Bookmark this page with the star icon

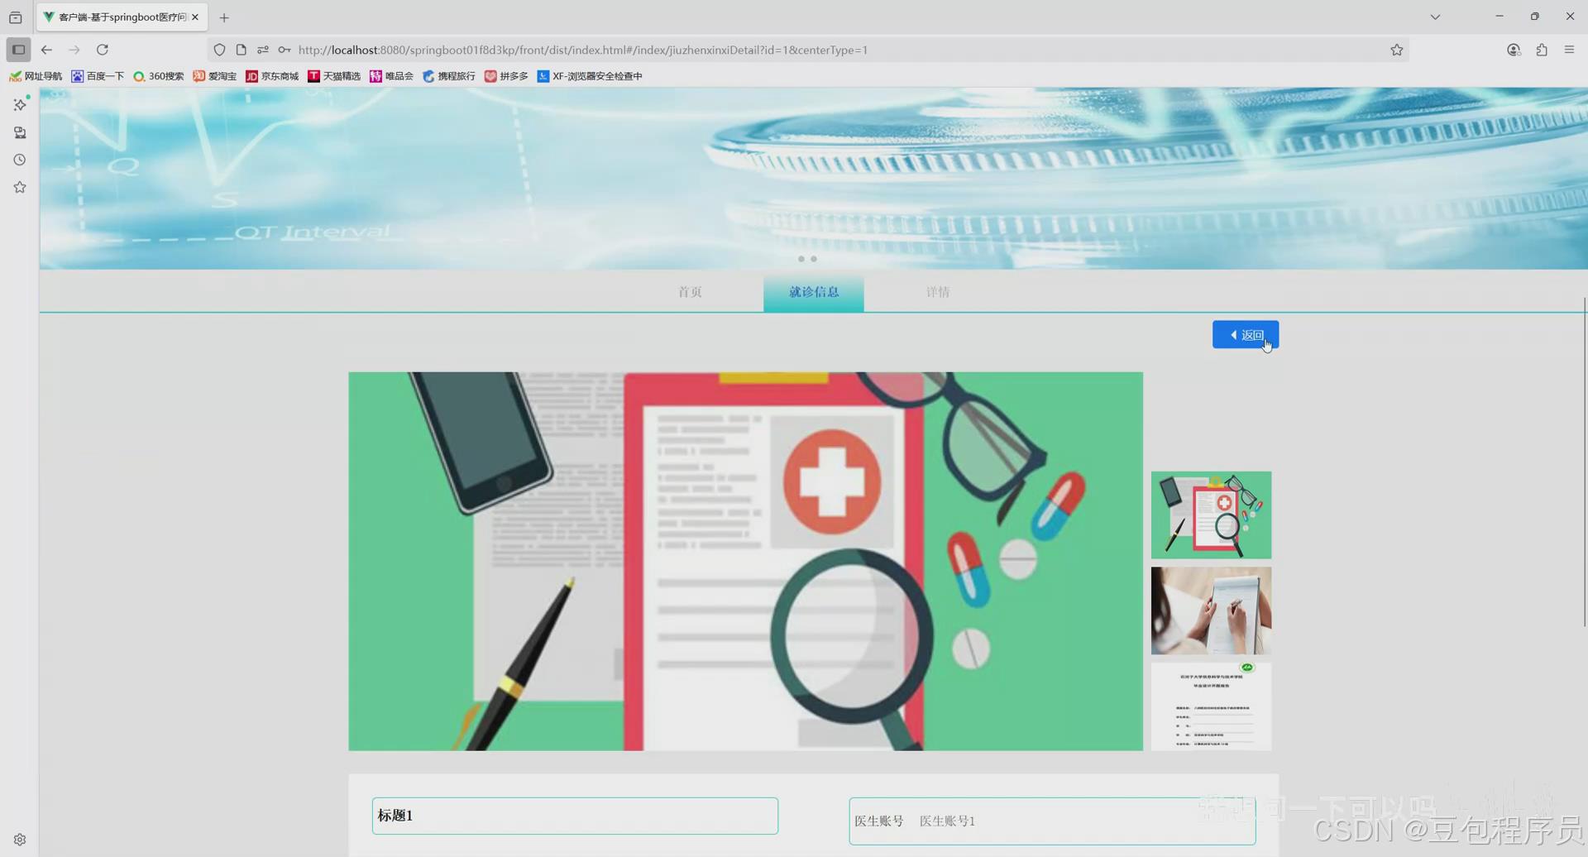click(1397, 50)
